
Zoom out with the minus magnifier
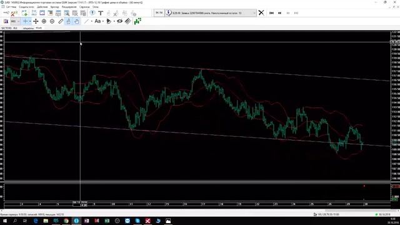(52, 21)
